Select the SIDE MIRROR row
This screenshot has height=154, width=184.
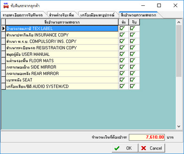(x=62, y=67)
